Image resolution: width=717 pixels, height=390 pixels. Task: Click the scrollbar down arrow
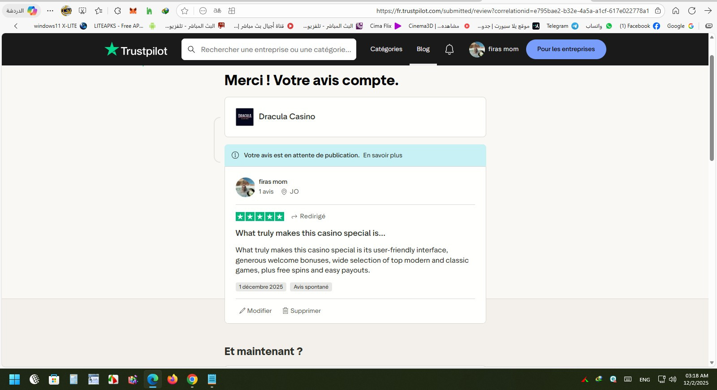click(x=712, y=363)
